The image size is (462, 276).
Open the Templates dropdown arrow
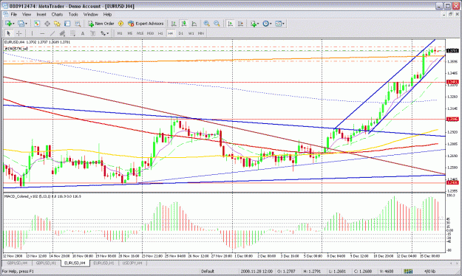click(x=283, y=24)
